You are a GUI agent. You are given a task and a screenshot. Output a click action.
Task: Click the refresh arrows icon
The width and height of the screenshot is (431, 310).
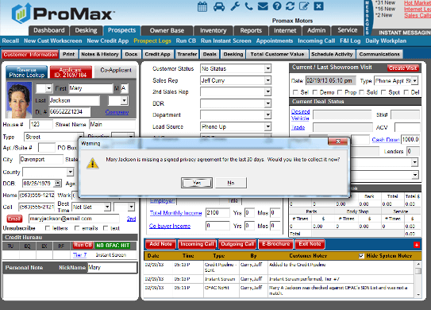pyautogui.click(x=290, y=6)
